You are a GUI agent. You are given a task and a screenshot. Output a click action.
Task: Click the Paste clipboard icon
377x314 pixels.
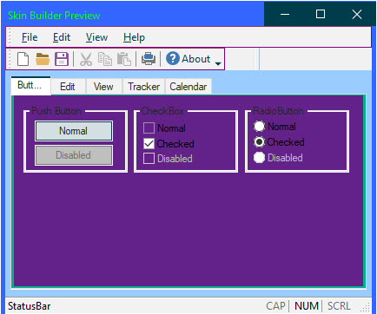124,59
